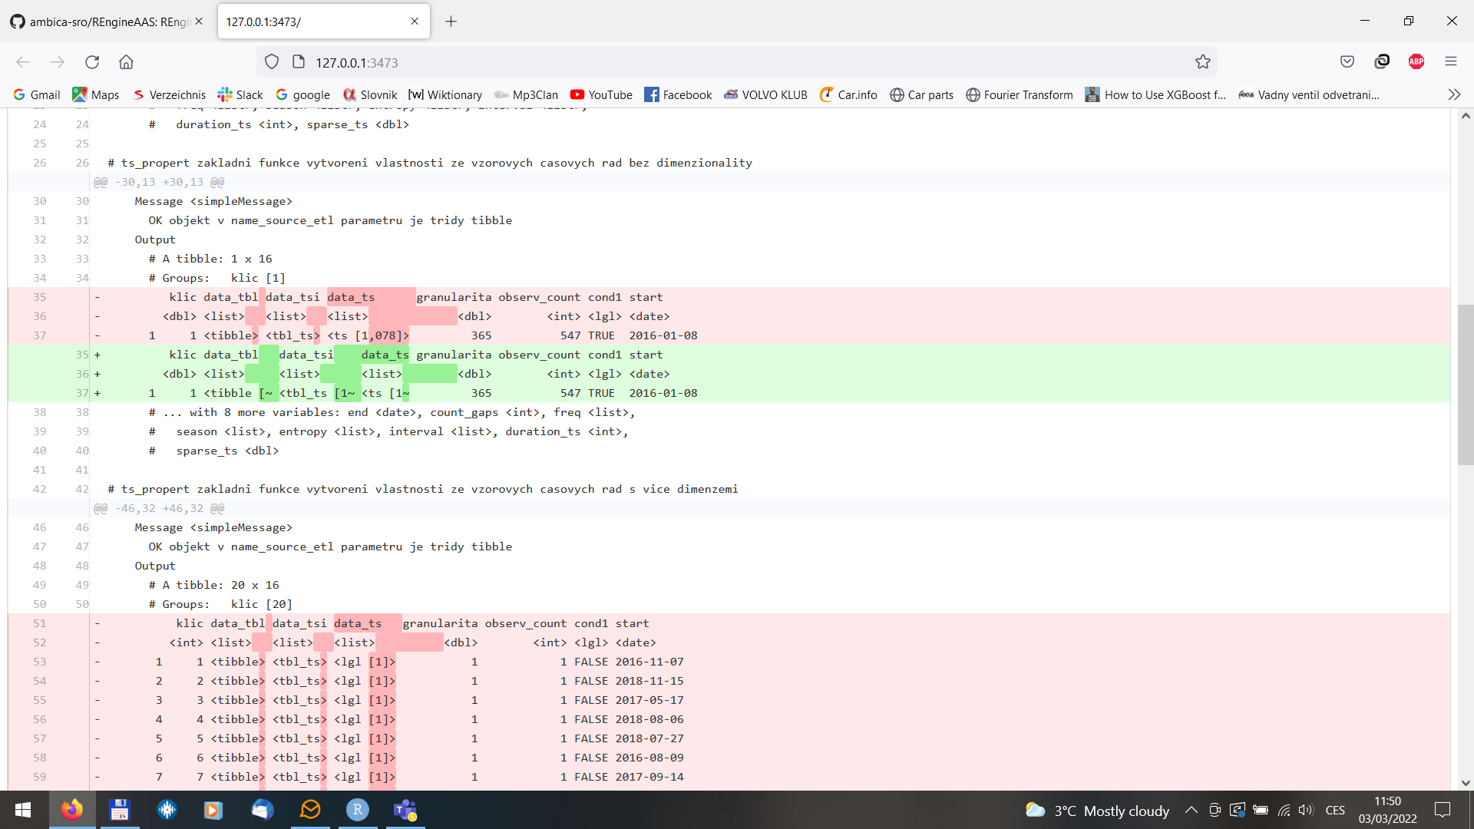Save the page to Pocket

(x=1347, y=61)
